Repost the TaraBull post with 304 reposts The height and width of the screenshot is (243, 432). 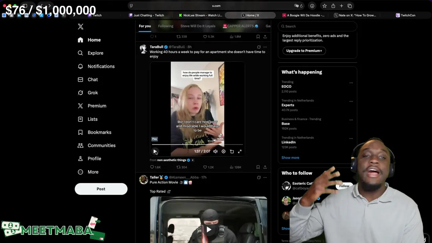tap(182, 167)
